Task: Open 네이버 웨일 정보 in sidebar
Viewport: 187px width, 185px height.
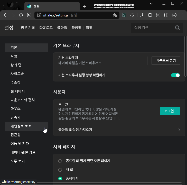Action: (x=26, y=152)
